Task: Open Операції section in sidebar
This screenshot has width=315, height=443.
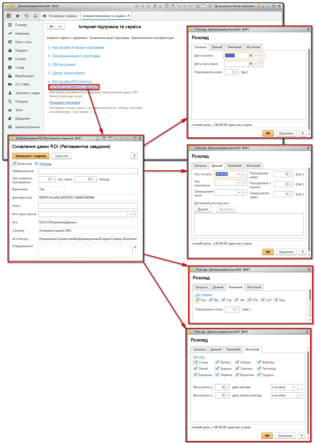Action: pos(21,102)
